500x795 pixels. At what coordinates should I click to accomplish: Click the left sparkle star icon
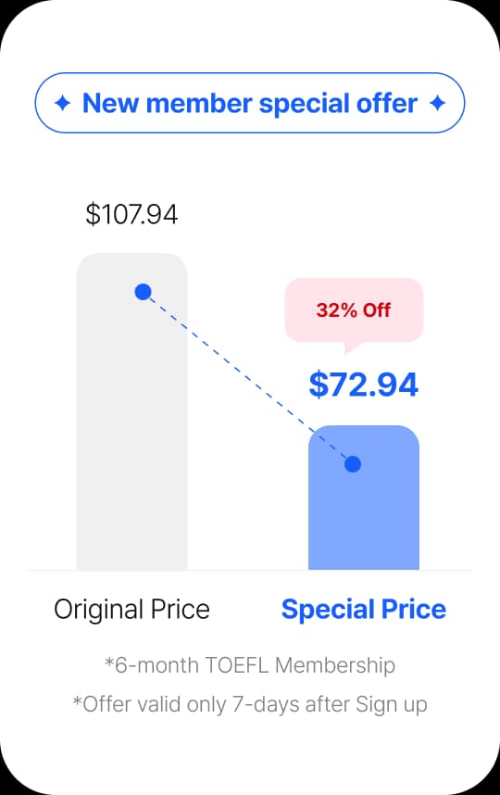tap(62, 104)
